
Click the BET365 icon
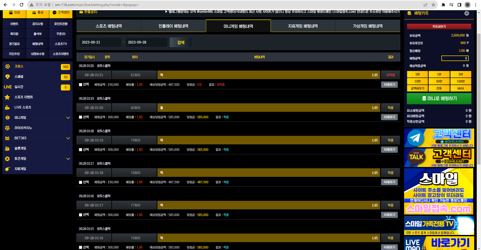click(7, 138)
